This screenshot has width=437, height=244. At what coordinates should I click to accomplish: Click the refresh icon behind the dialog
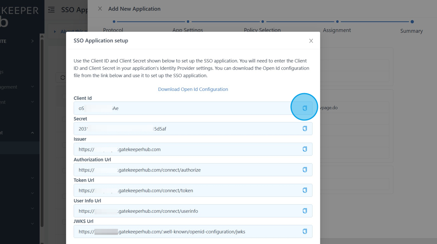click(63, 78)
